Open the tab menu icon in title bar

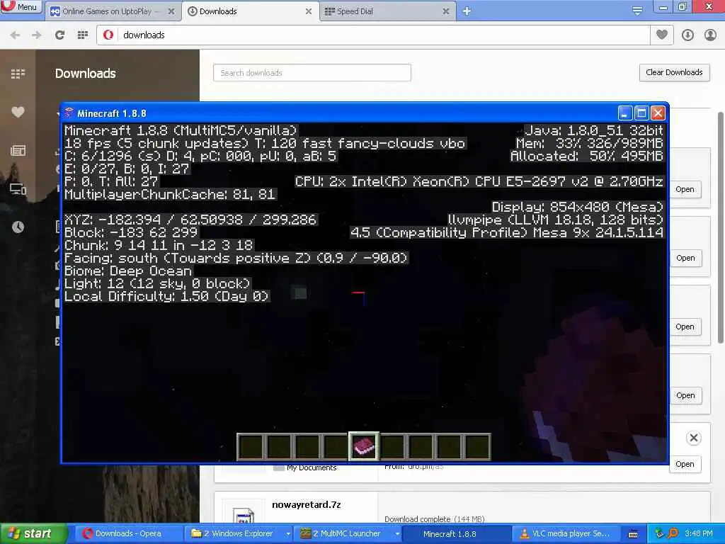[x=637, y=11]
